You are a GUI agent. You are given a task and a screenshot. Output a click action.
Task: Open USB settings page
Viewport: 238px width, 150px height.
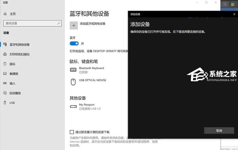coord(12,103)
